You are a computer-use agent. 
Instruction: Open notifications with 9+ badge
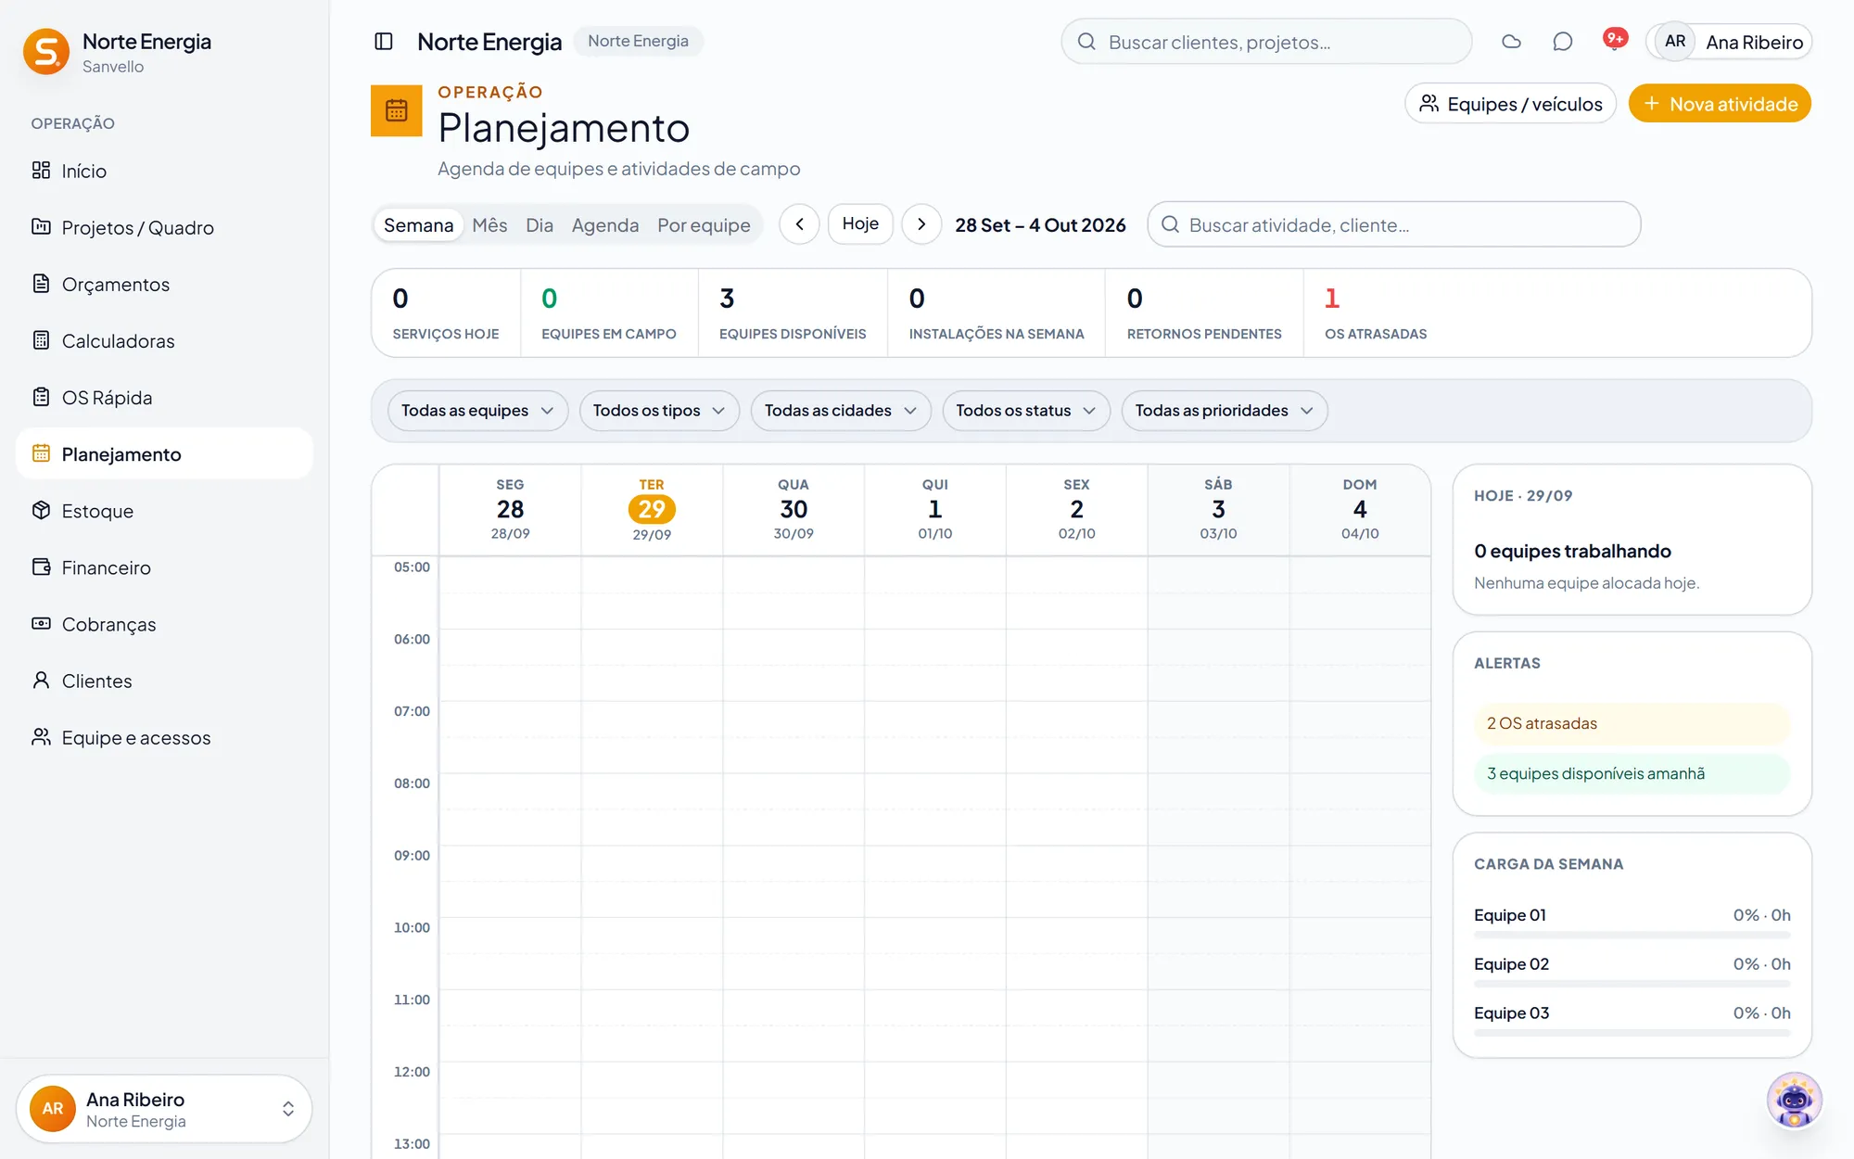point(1615,41)
